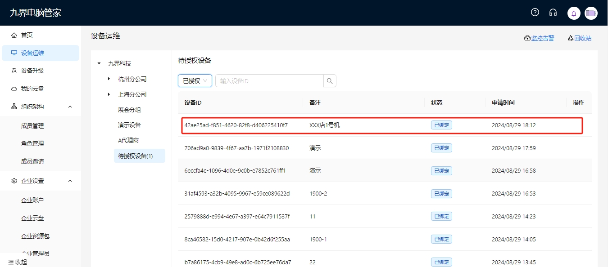
Task: Select 杭州分公司 in the device tree
Action: click(x=132, y=79)
